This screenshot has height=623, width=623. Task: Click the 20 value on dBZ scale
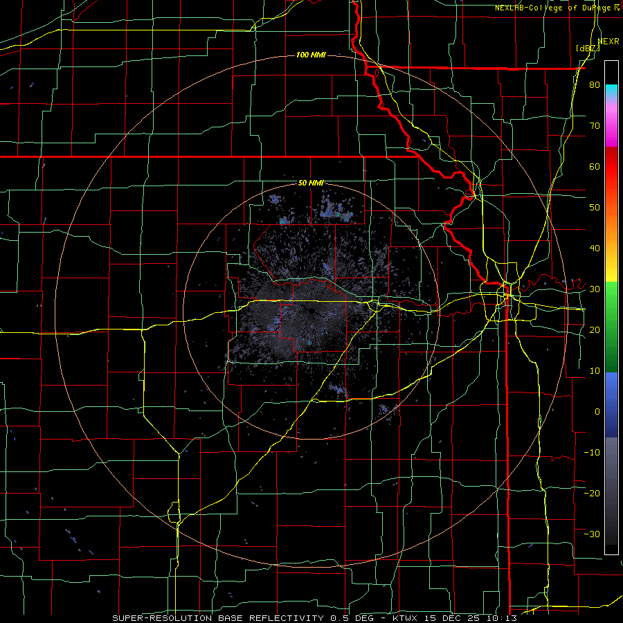(x=595, y=329)
